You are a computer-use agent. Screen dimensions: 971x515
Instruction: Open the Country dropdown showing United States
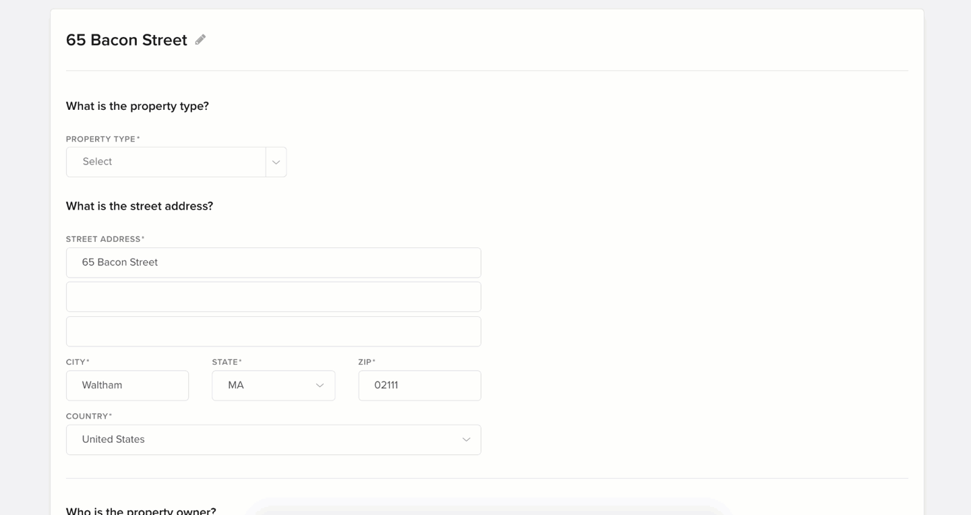[273, 440]
